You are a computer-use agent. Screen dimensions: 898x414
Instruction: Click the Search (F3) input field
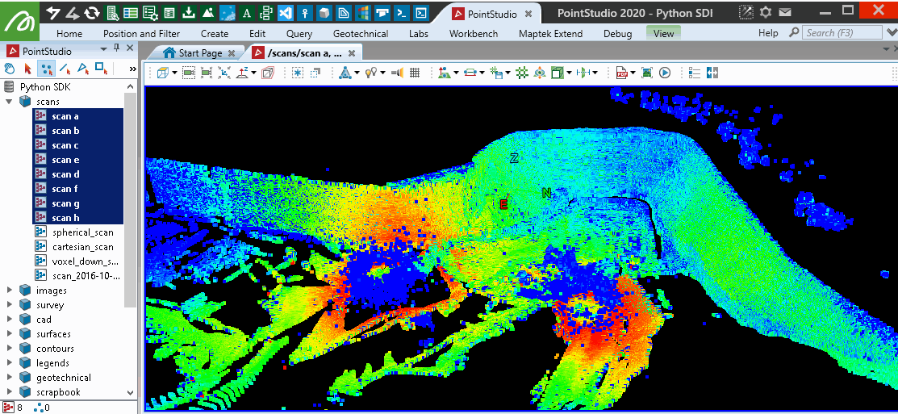point(842,32)
